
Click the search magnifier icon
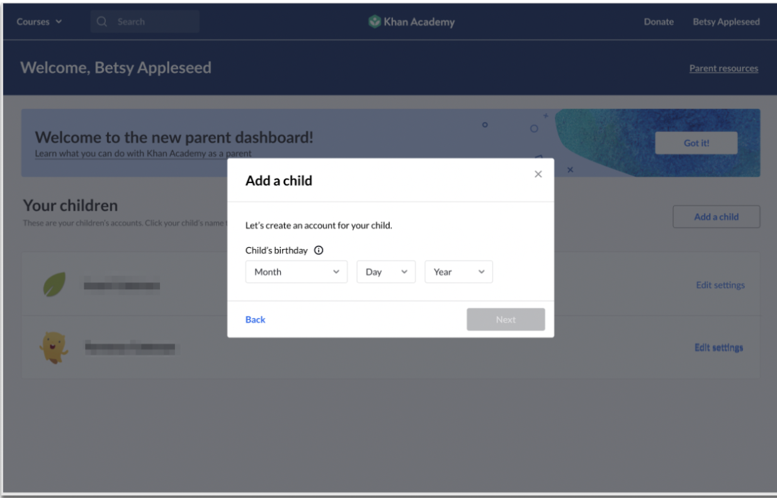point(102,21)
